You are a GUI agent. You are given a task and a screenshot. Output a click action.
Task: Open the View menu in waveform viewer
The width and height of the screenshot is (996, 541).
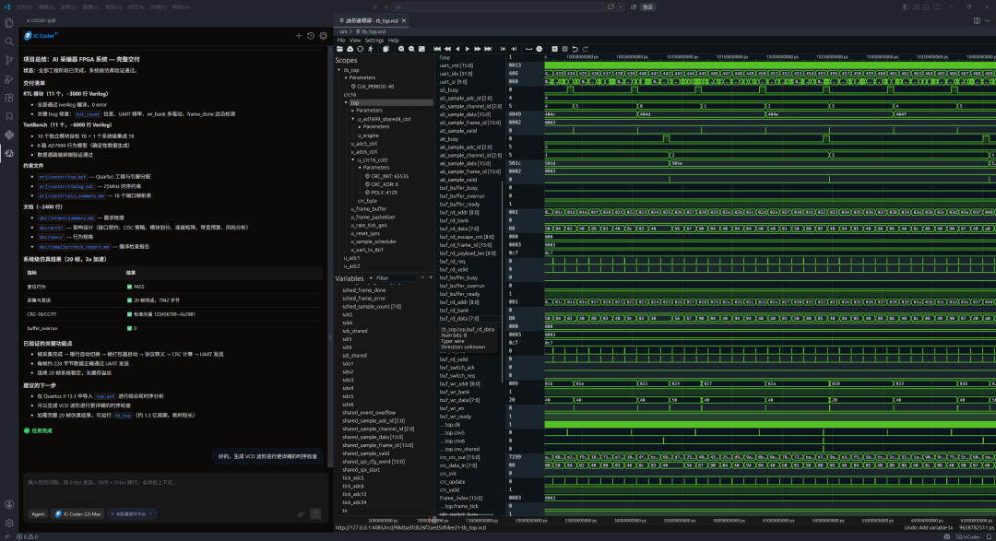coord(355,40)
